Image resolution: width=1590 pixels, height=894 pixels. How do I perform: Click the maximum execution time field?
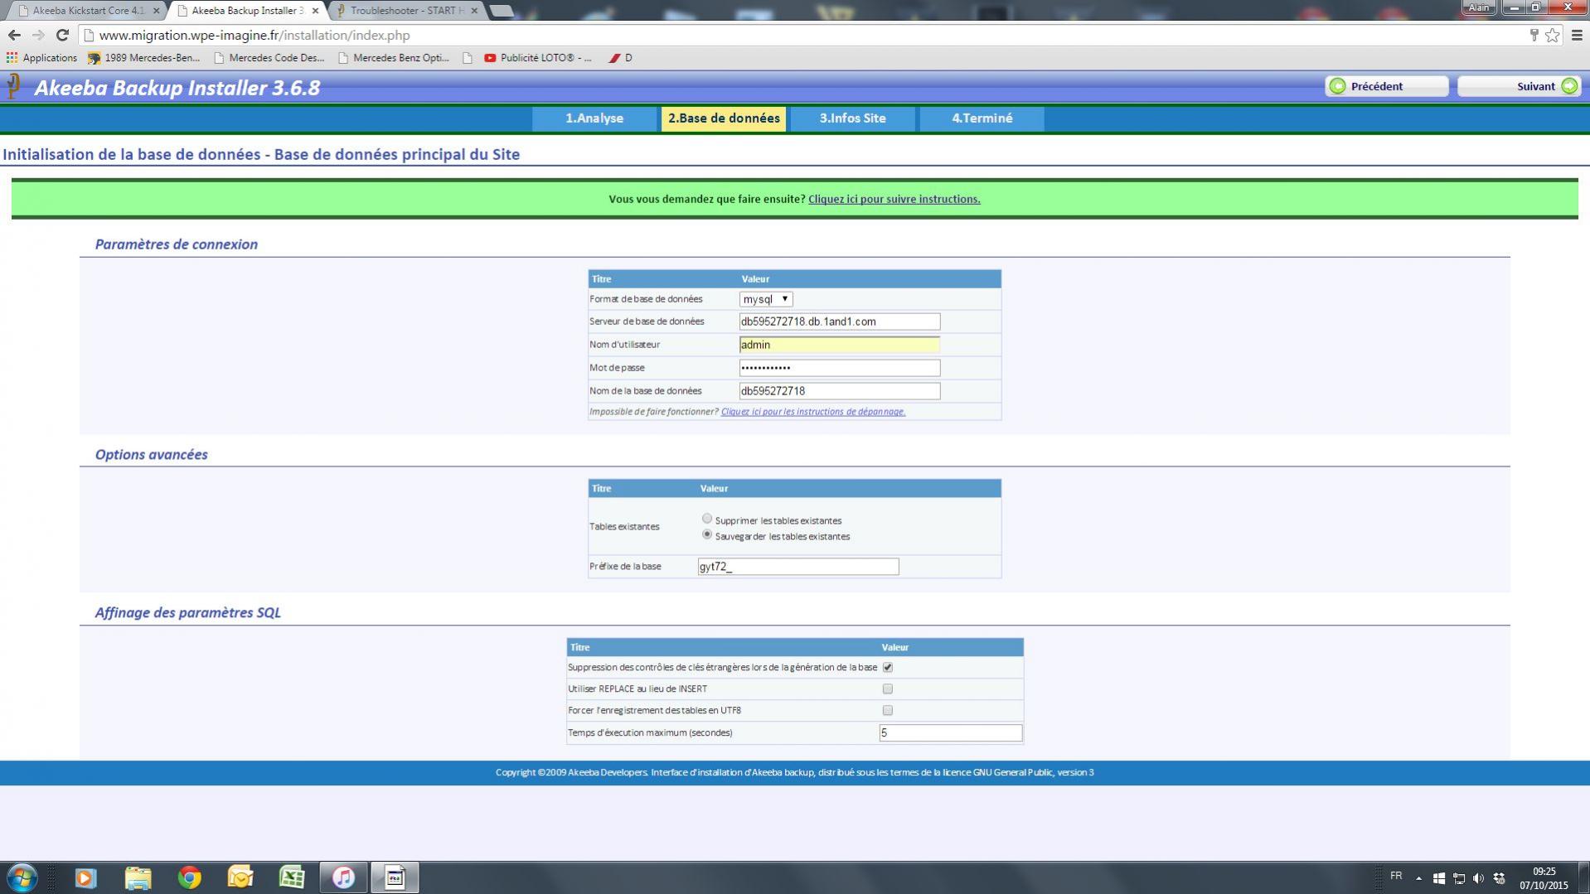click(x=950, y=733)
